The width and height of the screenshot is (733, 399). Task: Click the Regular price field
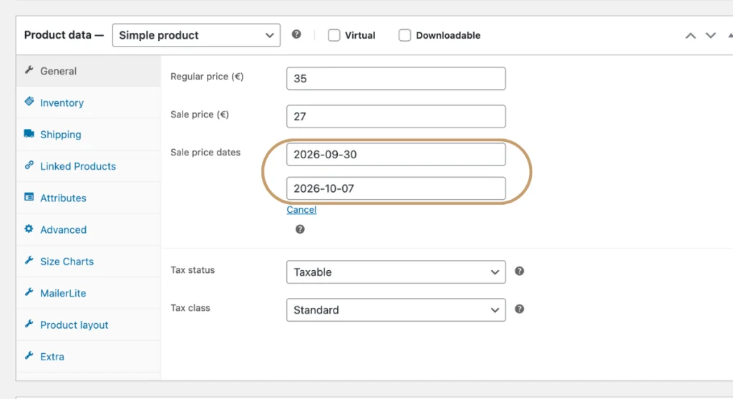pos(396,78)
